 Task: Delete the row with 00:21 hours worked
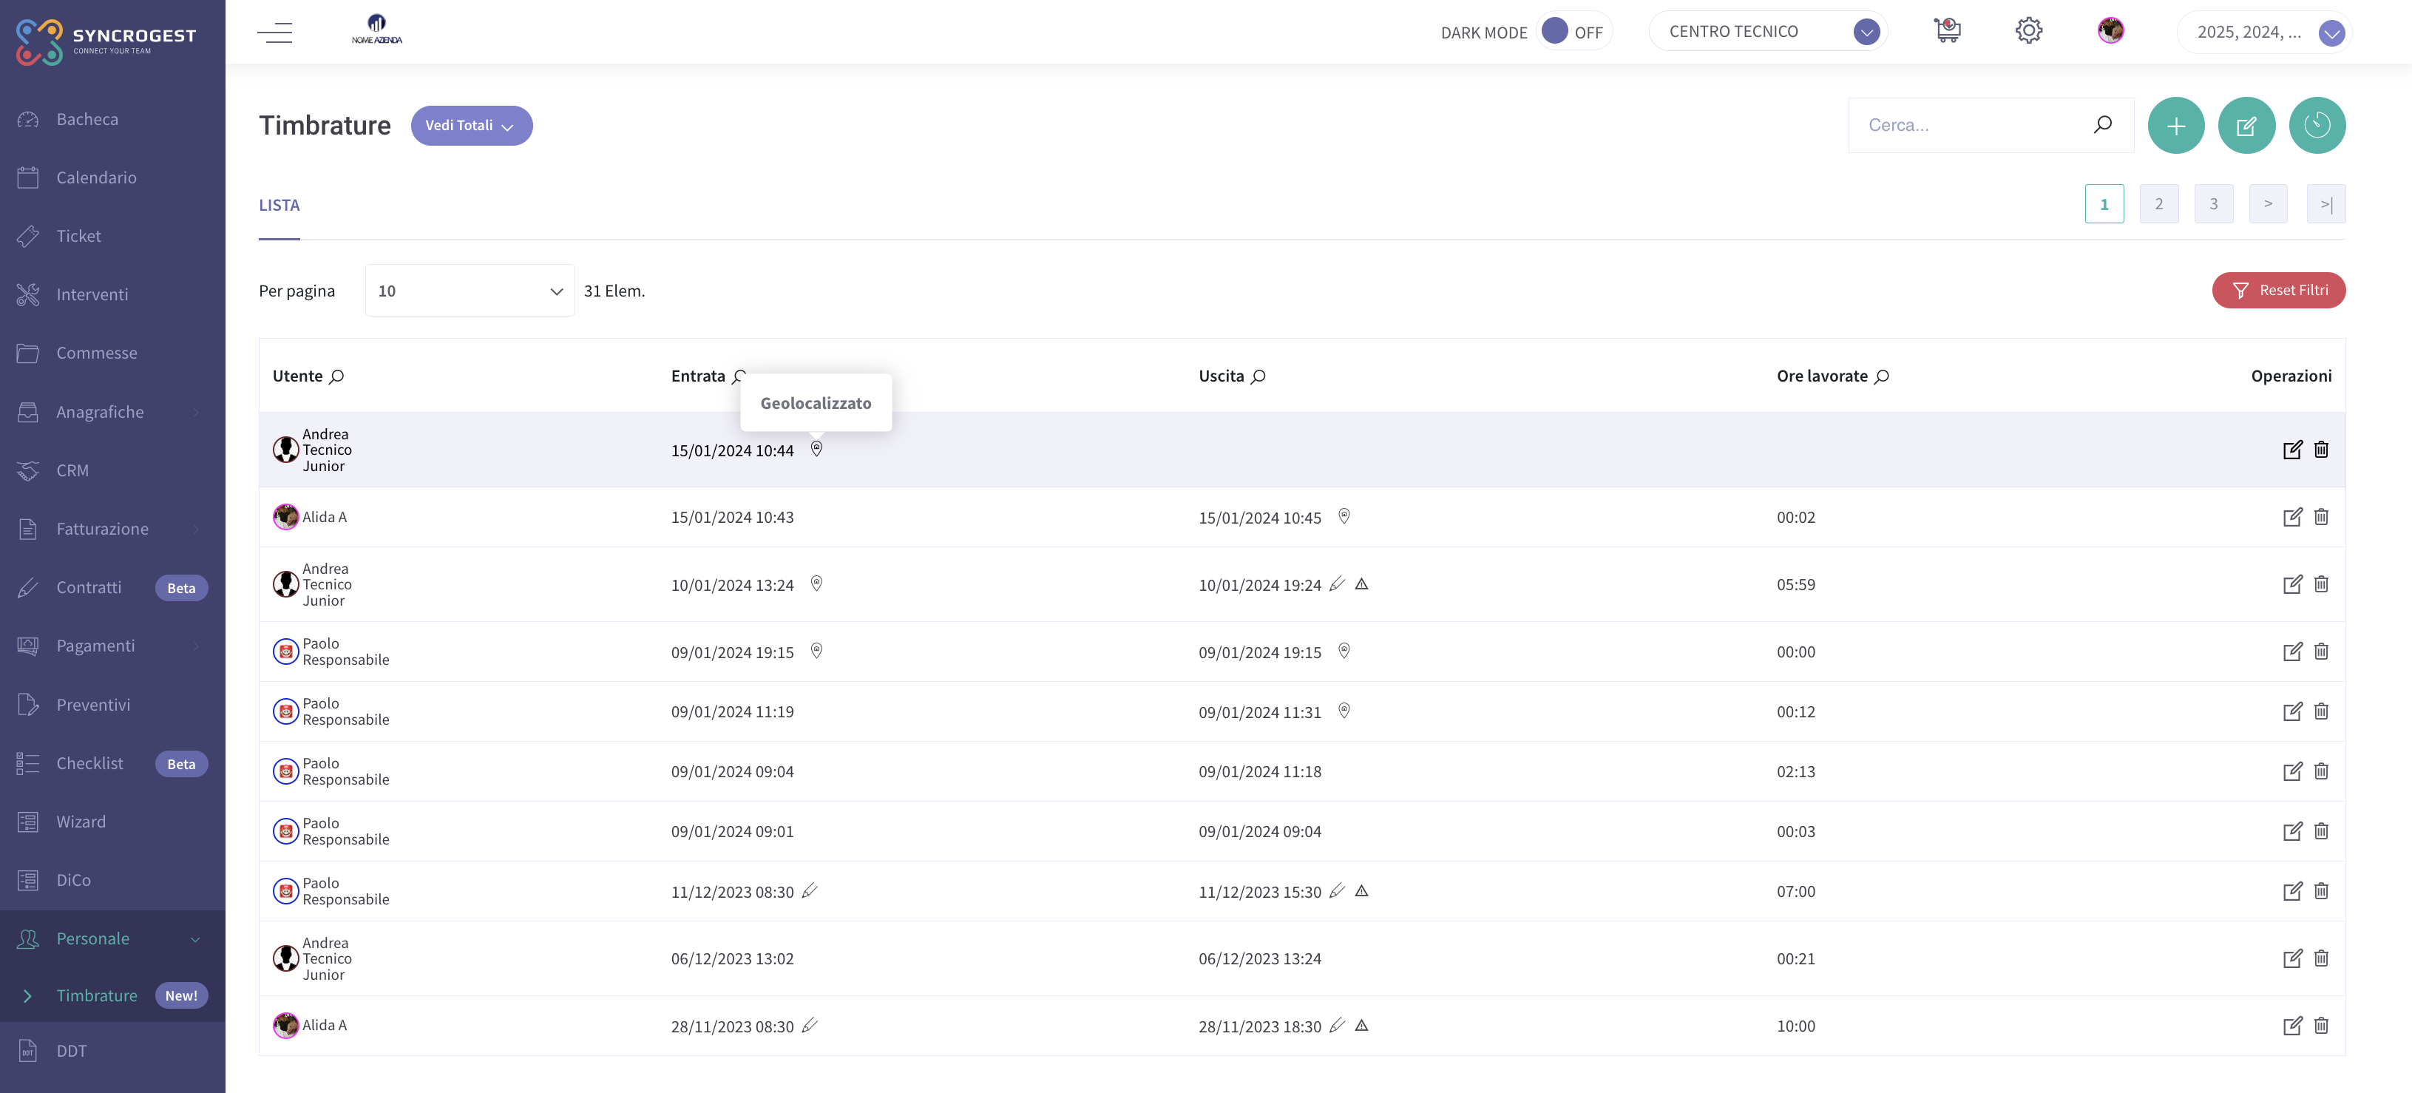click(x=2321, y=958)
